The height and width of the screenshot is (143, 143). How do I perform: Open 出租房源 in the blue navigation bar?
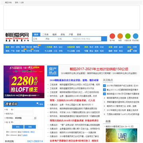pyautogui.click(x=71, y=47)
